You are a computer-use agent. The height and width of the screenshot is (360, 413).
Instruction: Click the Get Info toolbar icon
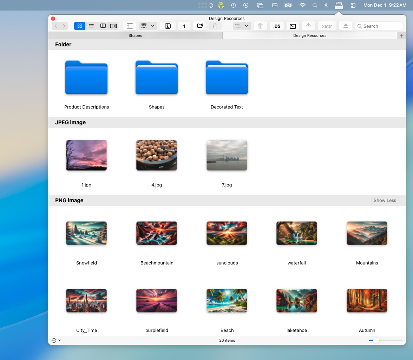click(184, 26)
